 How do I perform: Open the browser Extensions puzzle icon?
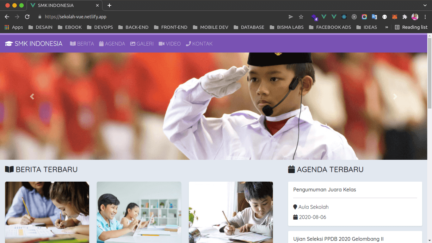click(404, 17)
